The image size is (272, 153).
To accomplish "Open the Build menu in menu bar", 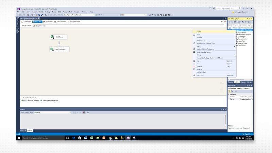I will pyautogui.click(x=41, y=12).
